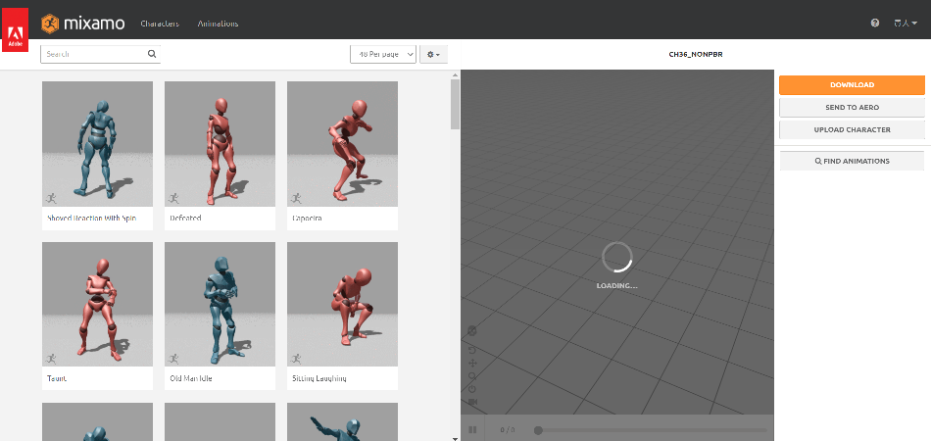The image size is (931, 441).
Task: Switch to the Animations tab
Action: tap(218, 24)
